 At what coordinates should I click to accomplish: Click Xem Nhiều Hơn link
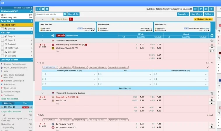click(x=125, y=88)
